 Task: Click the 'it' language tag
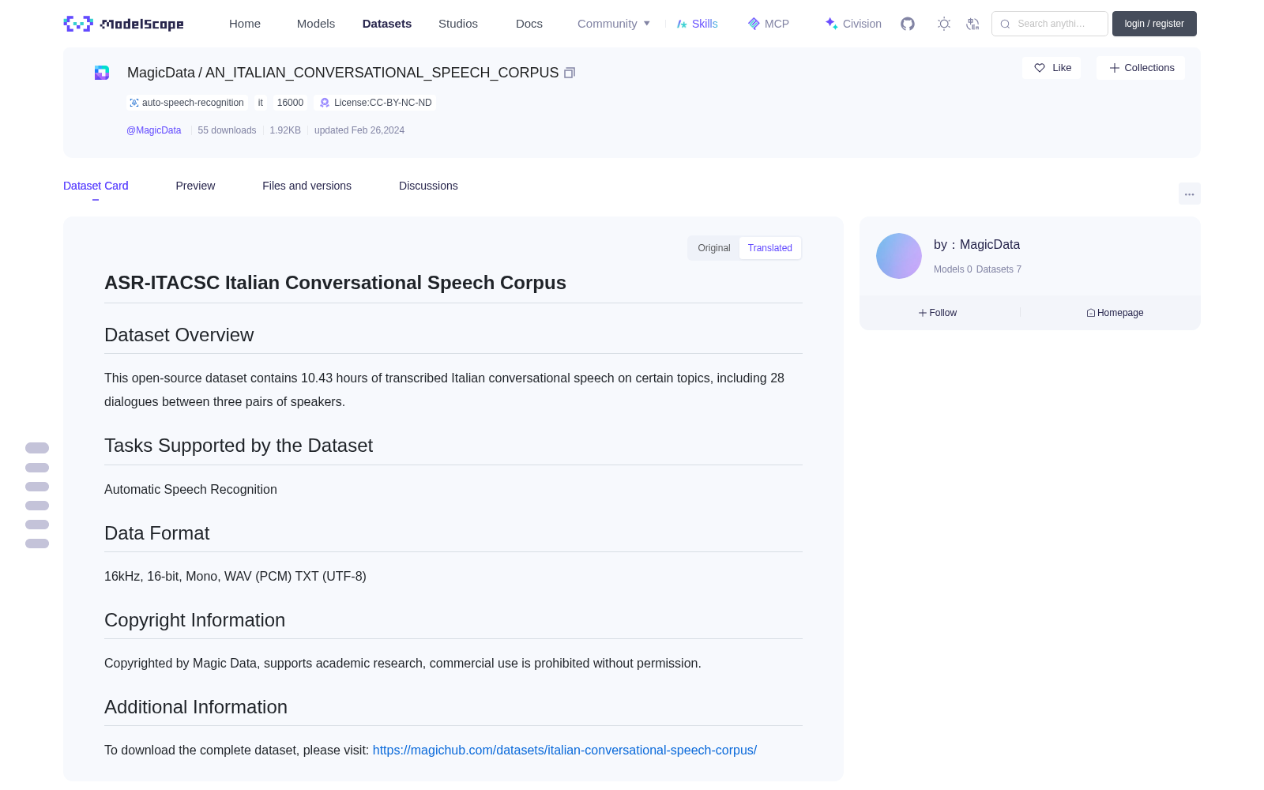pos(261,103)
